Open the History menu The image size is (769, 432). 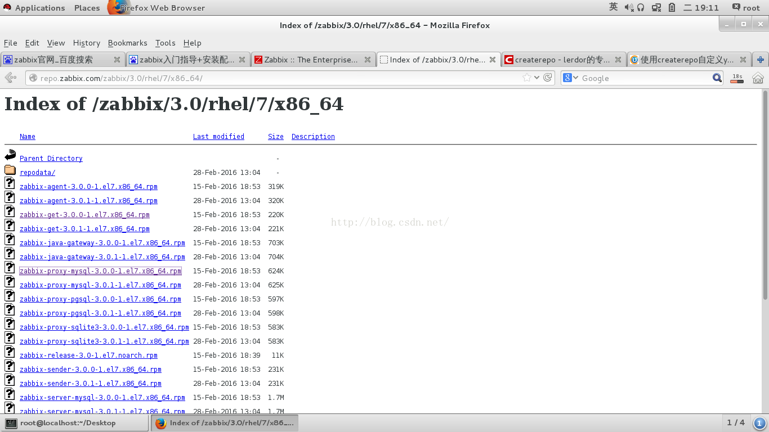coord(87,43)
